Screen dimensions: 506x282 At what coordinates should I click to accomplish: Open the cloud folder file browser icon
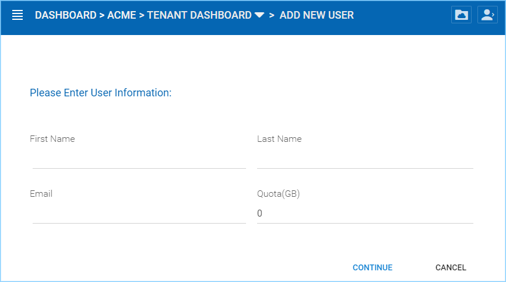461,15
